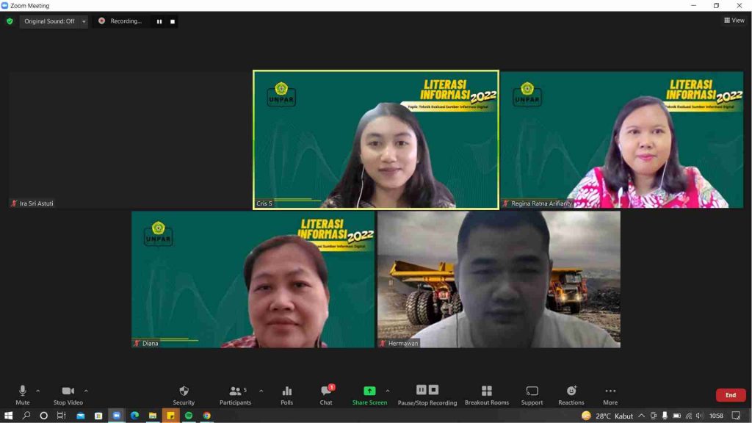
Task: Click the green Share Screen icon
Action: (369, 391)
